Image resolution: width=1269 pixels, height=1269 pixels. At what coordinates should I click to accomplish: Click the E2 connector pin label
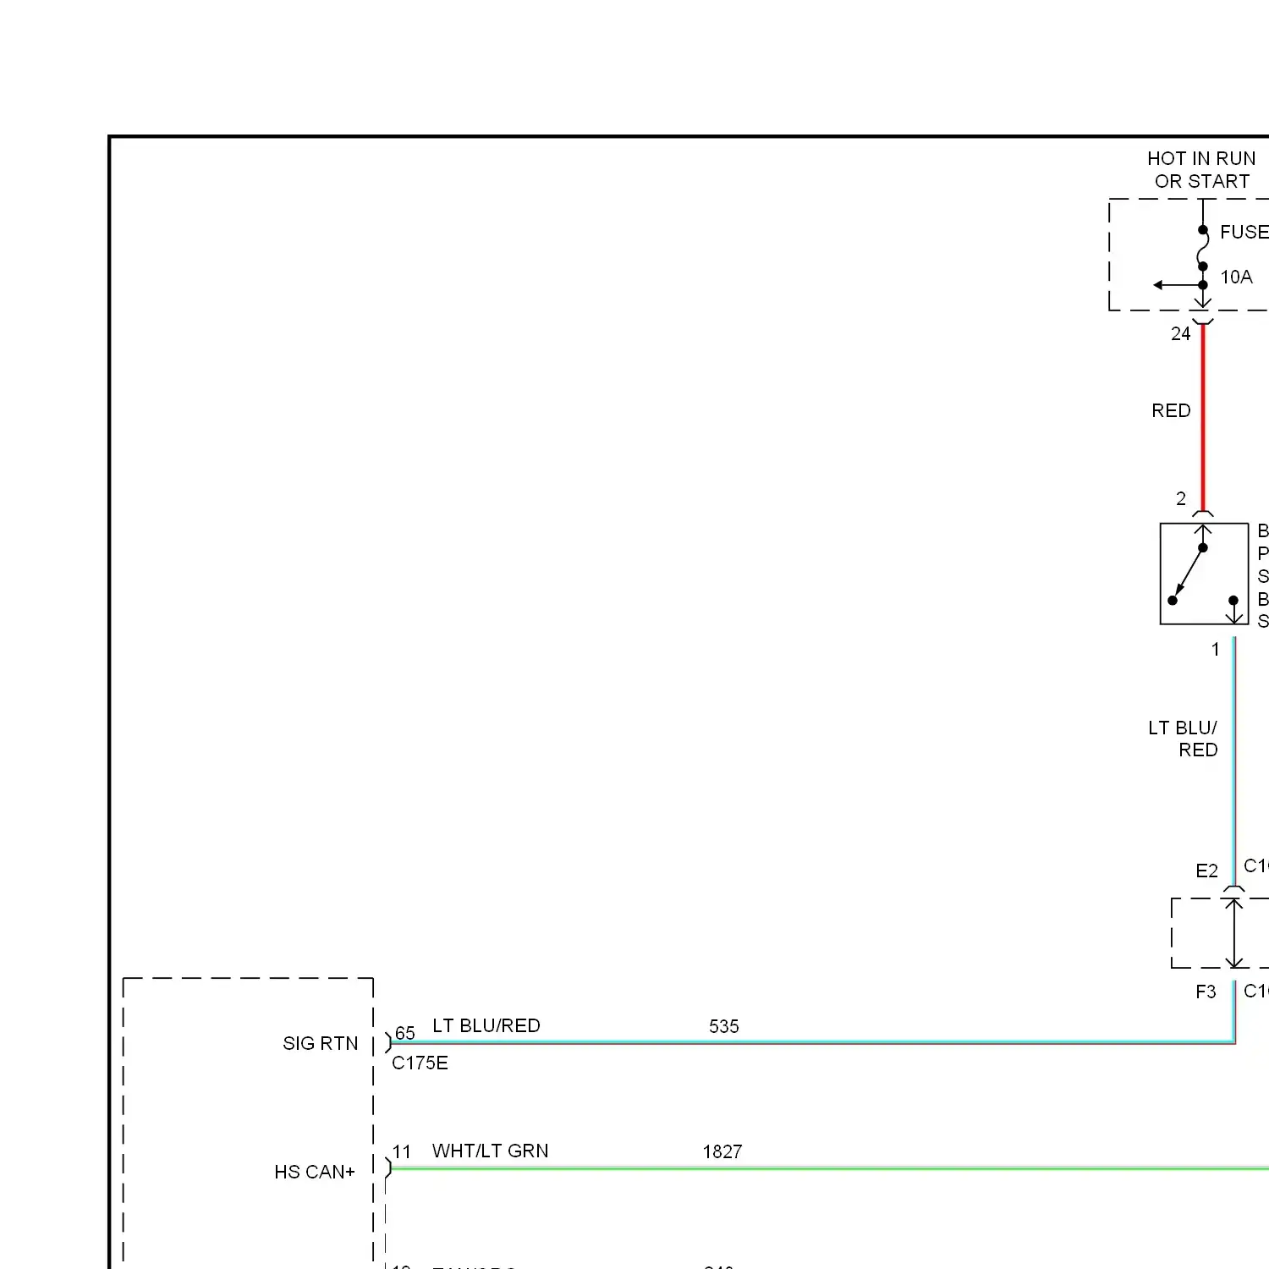click(x=1207, y=871)
